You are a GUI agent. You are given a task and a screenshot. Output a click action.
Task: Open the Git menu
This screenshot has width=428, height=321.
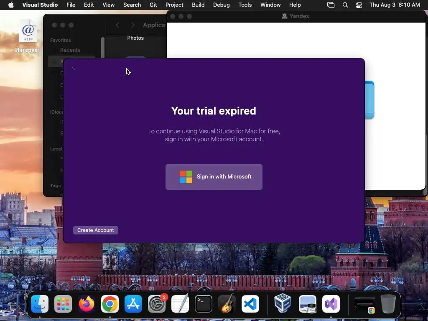(x=153, y=5)
